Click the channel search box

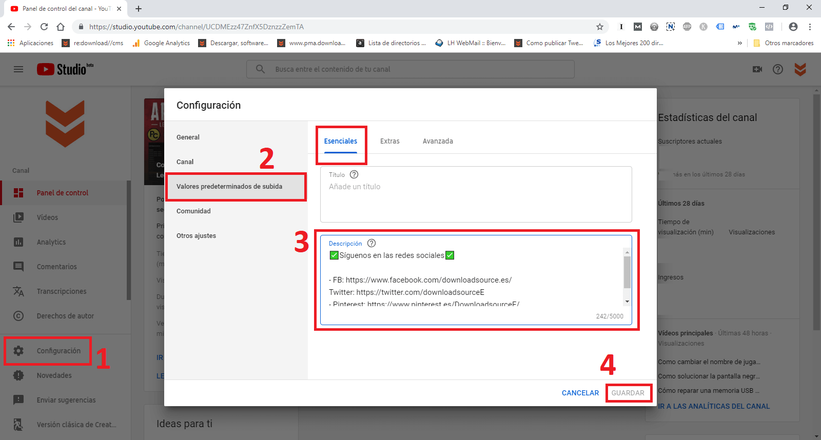pyautogui.click(x=411, y=69)
